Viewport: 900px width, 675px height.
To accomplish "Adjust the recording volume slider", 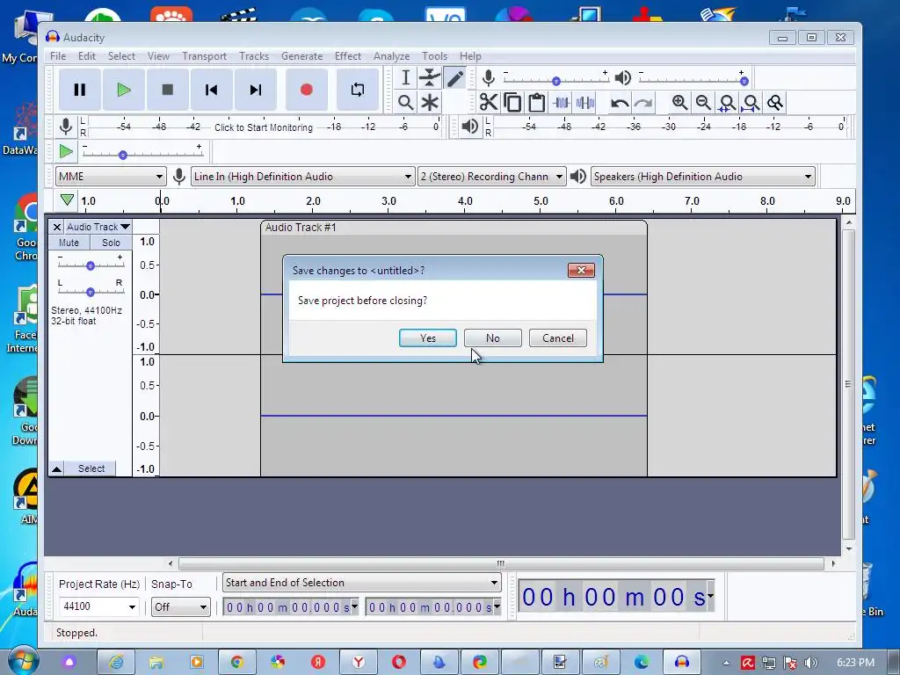I will tap(555, 81).
